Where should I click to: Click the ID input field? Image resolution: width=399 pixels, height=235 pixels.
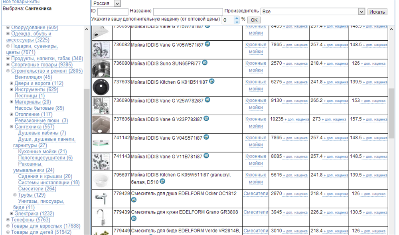[113, 12]
